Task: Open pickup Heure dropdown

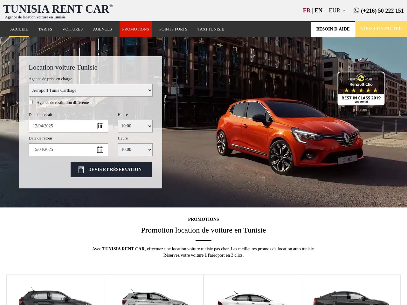Action: 135,126
